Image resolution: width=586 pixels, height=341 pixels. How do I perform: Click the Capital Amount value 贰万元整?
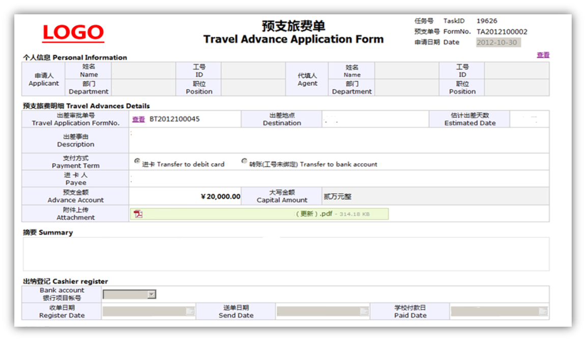click(x=338, y=196)
